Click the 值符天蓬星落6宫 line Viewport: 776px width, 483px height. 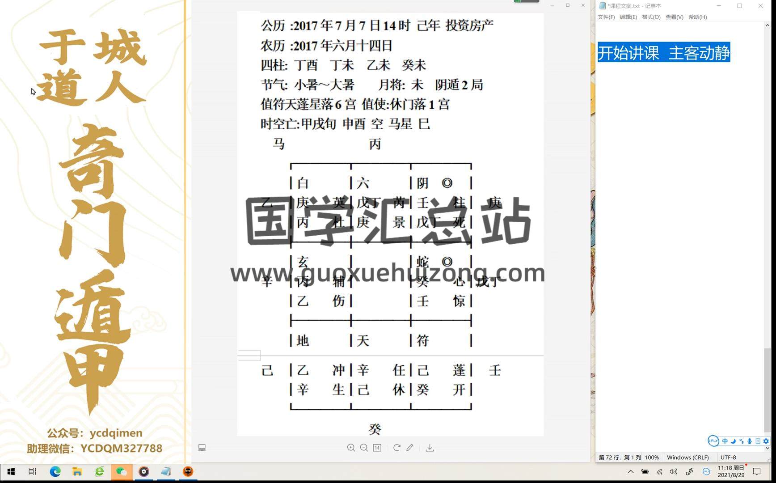pos(355,104)
